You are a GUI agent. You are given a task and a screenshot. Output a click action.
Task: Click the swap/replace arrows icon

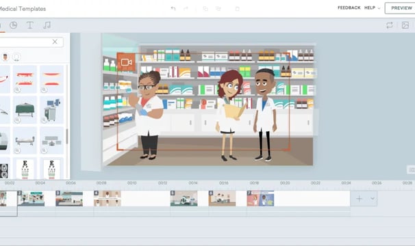pos(390,25)
